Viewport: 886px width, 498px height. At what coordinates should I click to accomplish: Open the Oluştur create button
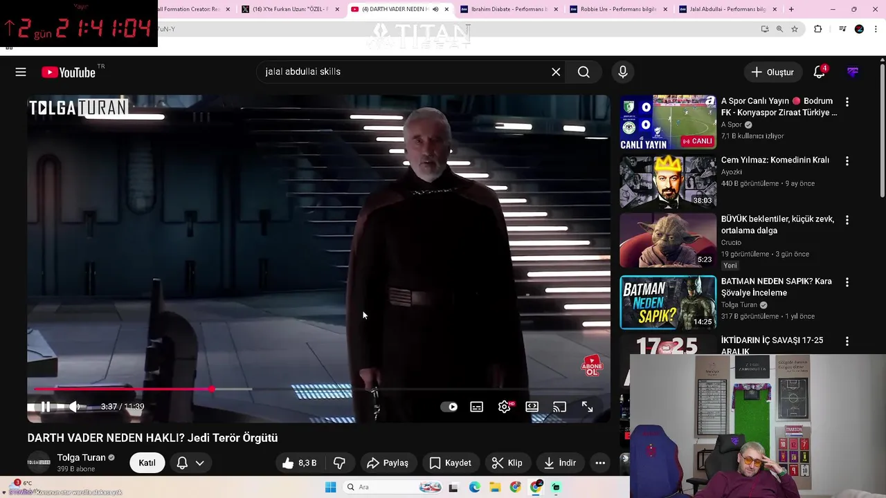(x=772, y=72)
